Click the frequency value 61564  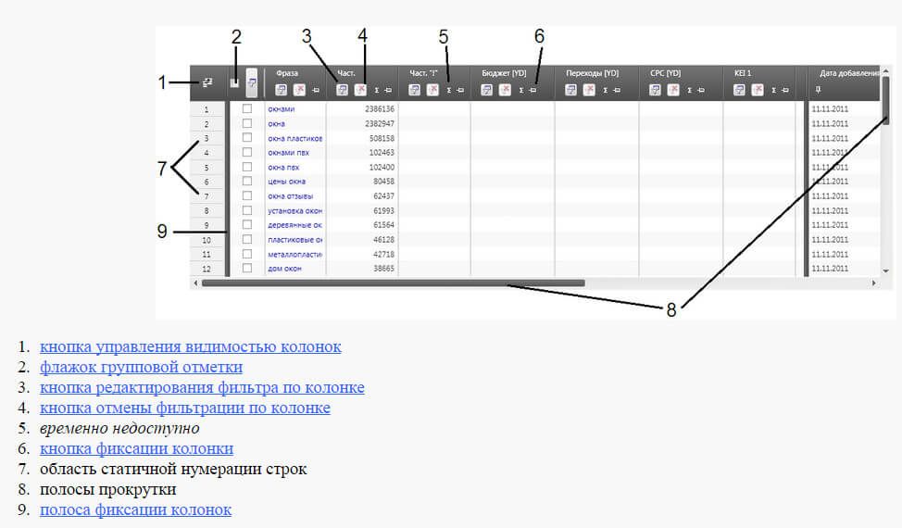[x=383, y=225]
